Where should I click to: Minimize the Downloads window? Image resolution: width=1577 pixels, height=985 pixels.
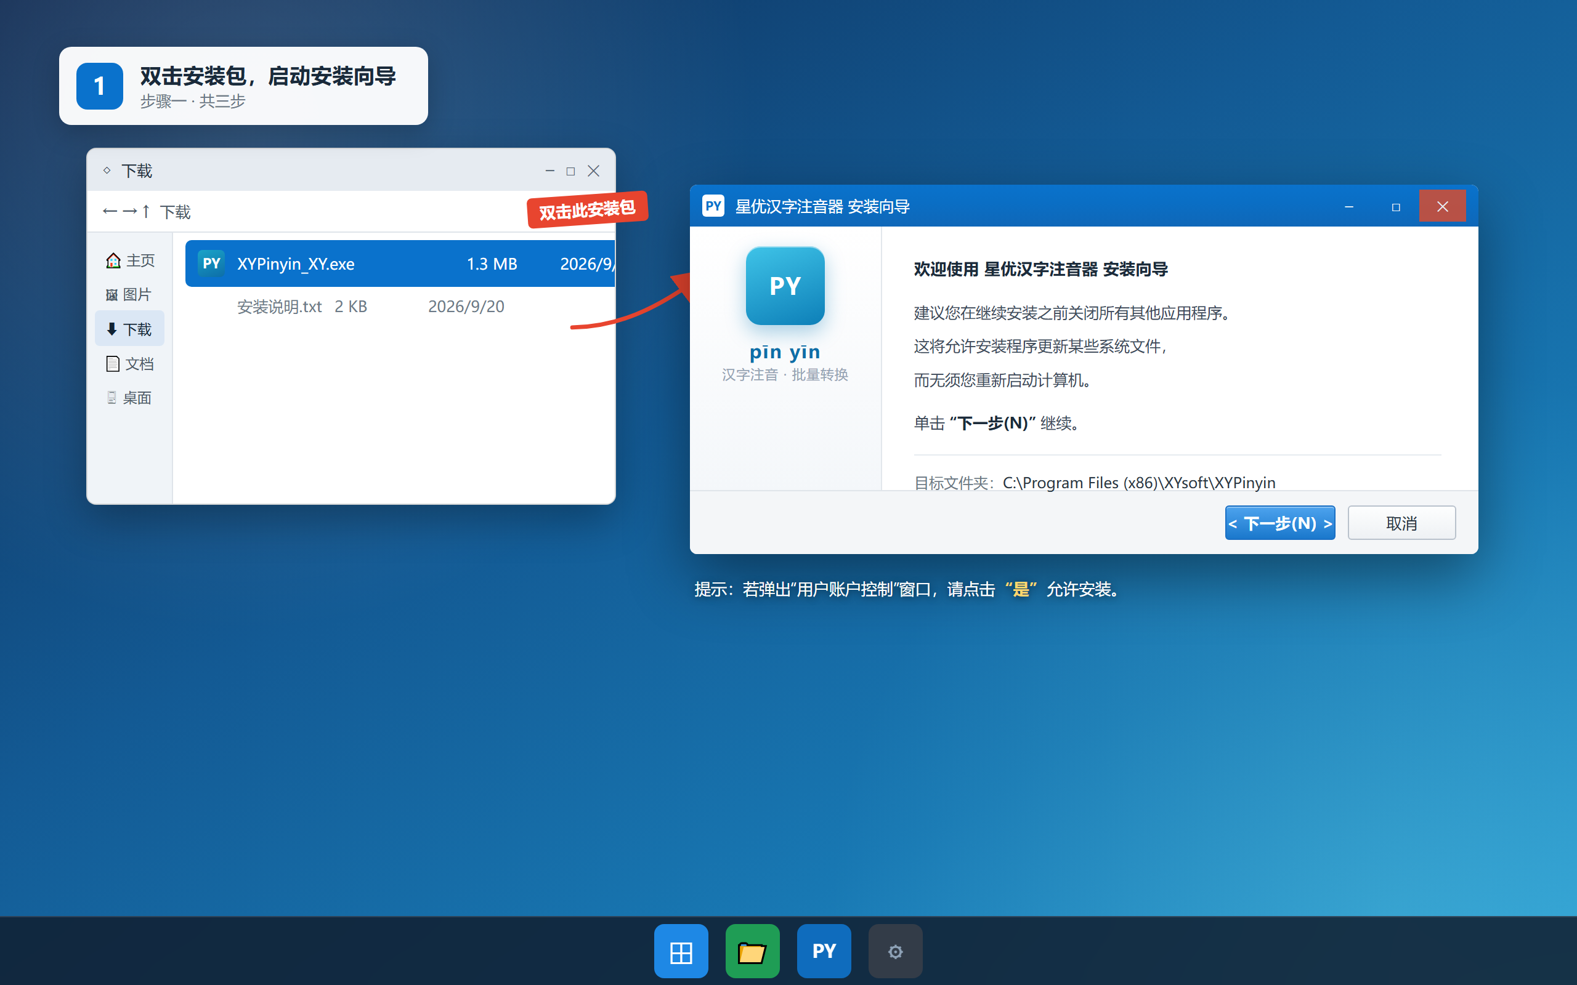pos(549,171)
